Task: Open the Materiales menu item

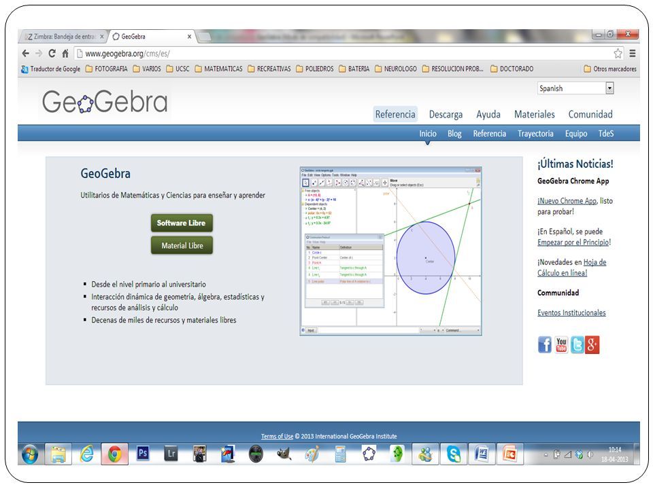Action: pos(535,114)
